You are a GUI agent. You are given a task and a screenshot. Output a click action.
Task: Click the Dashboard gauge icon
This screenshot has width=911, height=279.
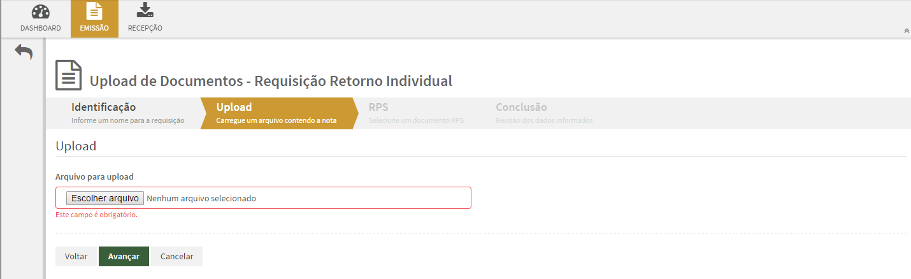(40, 11)
